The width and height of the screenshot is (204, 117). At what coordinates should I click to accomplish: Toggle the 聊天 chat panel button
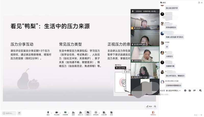88,112
